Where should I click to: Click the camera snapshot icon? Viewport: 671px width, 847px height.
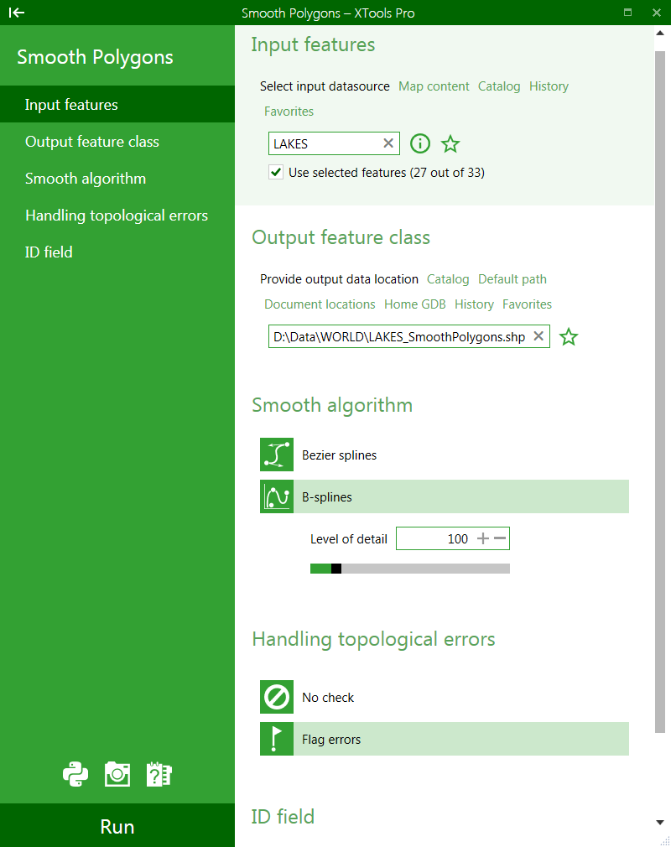click(x=117, y=774)
